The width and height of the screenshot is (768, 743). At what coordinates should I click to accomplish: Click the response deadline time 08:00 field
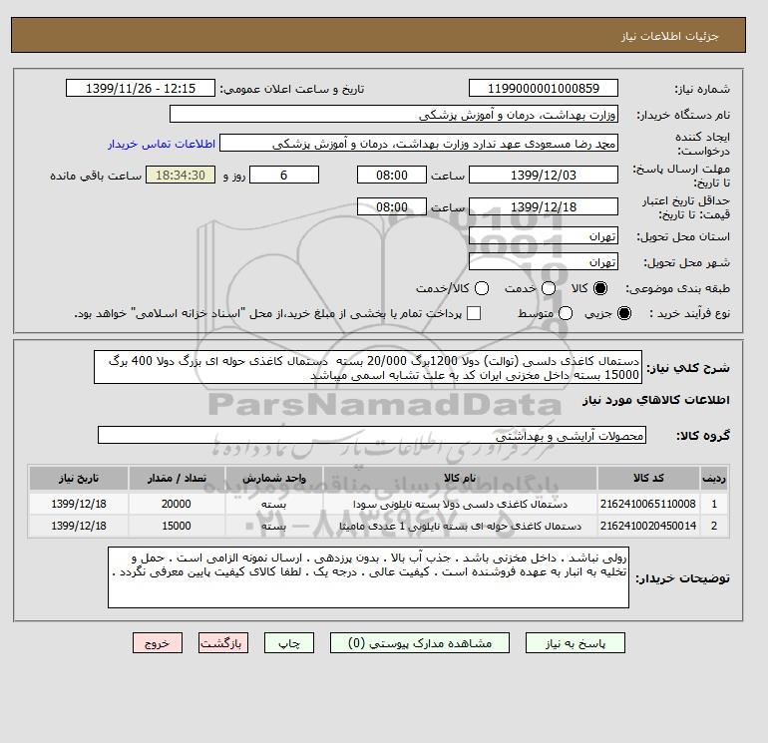point(392,175)
